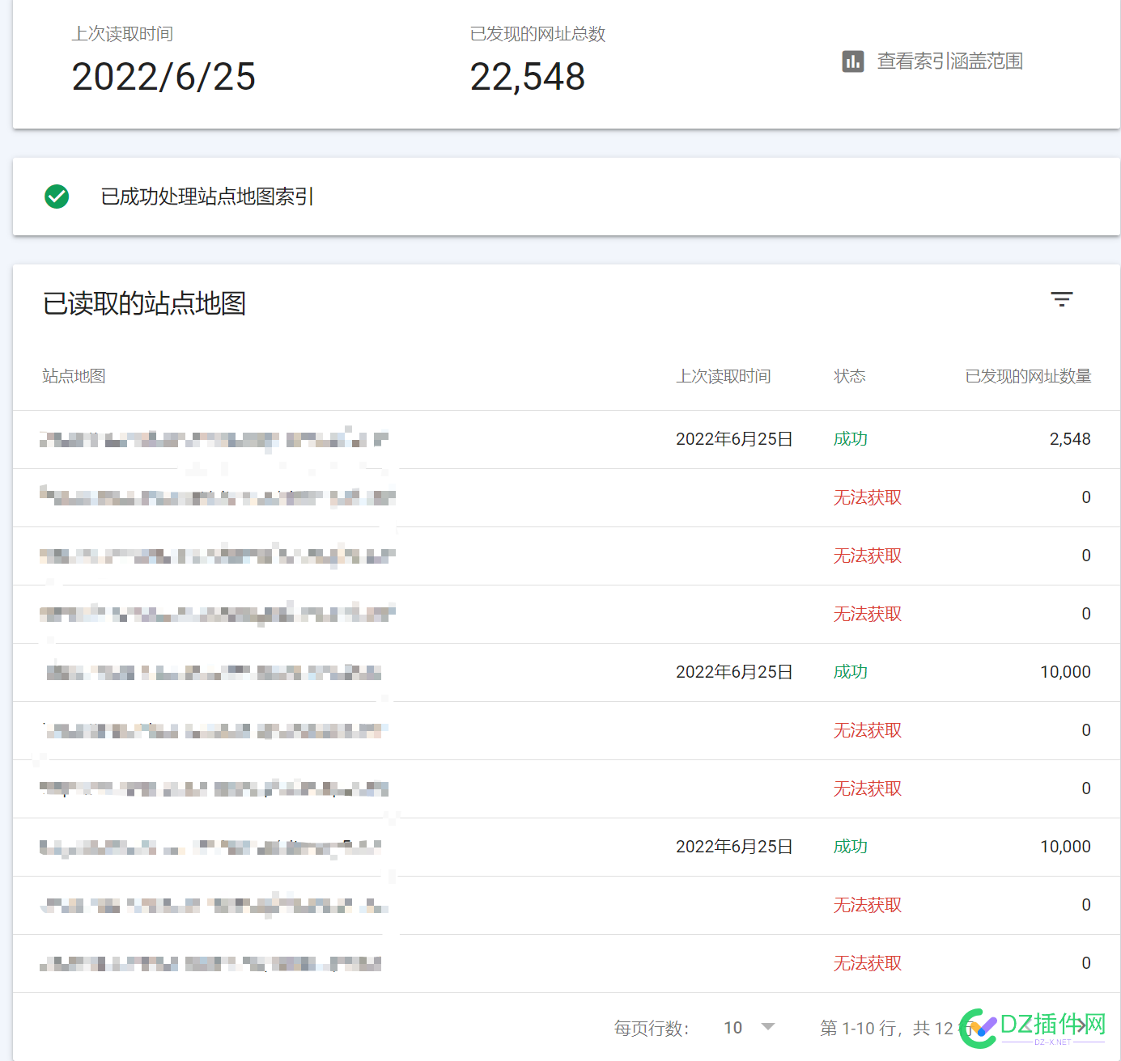Open the rows-per-page dropdown arrow

(768, 1027)
